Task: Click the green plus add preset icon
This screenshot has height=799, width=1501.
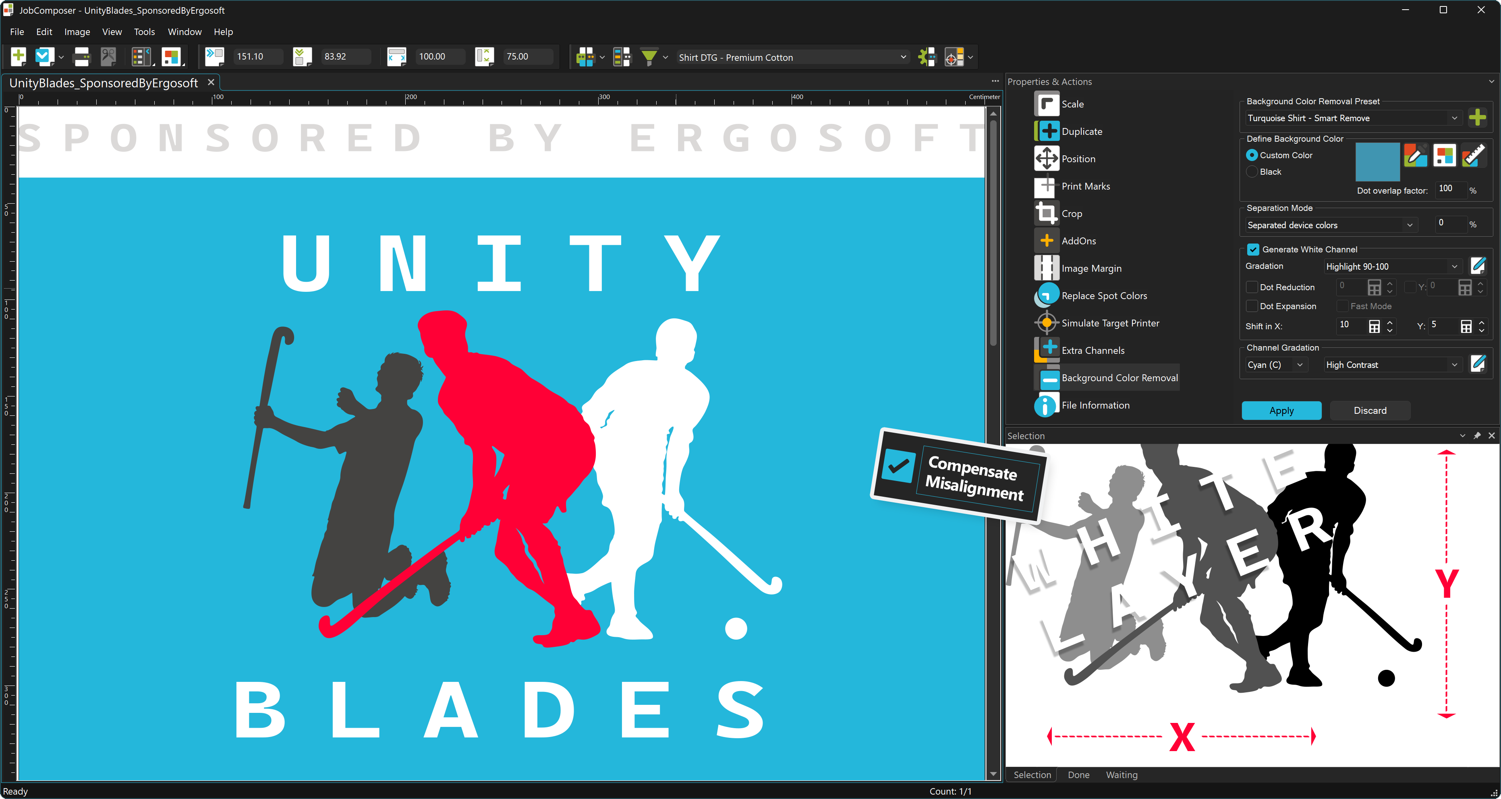Action: click(x=1477, y=118)
